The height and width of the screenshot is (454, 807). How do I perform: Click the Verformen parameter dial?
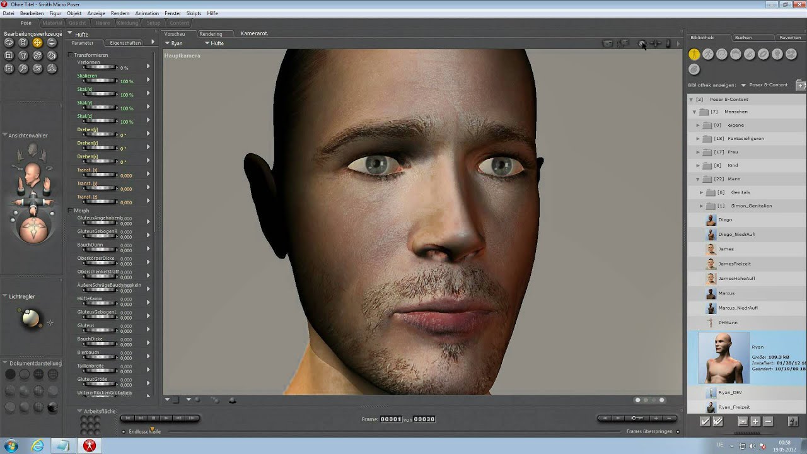click(x=100, y=67)
